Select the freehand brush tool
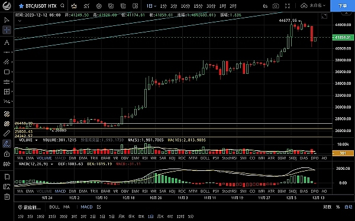The width and height of the screenshot is (355, 221). point(7,144)
